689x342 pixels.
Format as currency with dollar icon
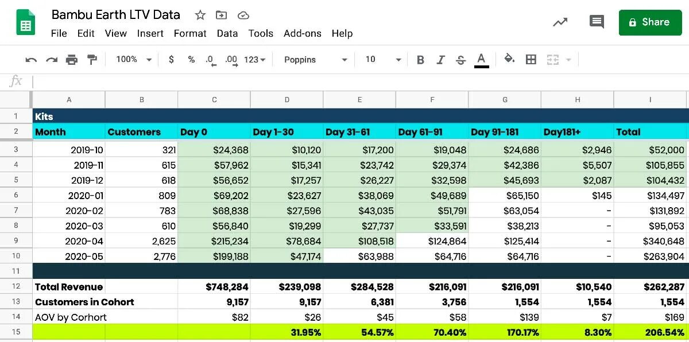click(x=171, y=60)
